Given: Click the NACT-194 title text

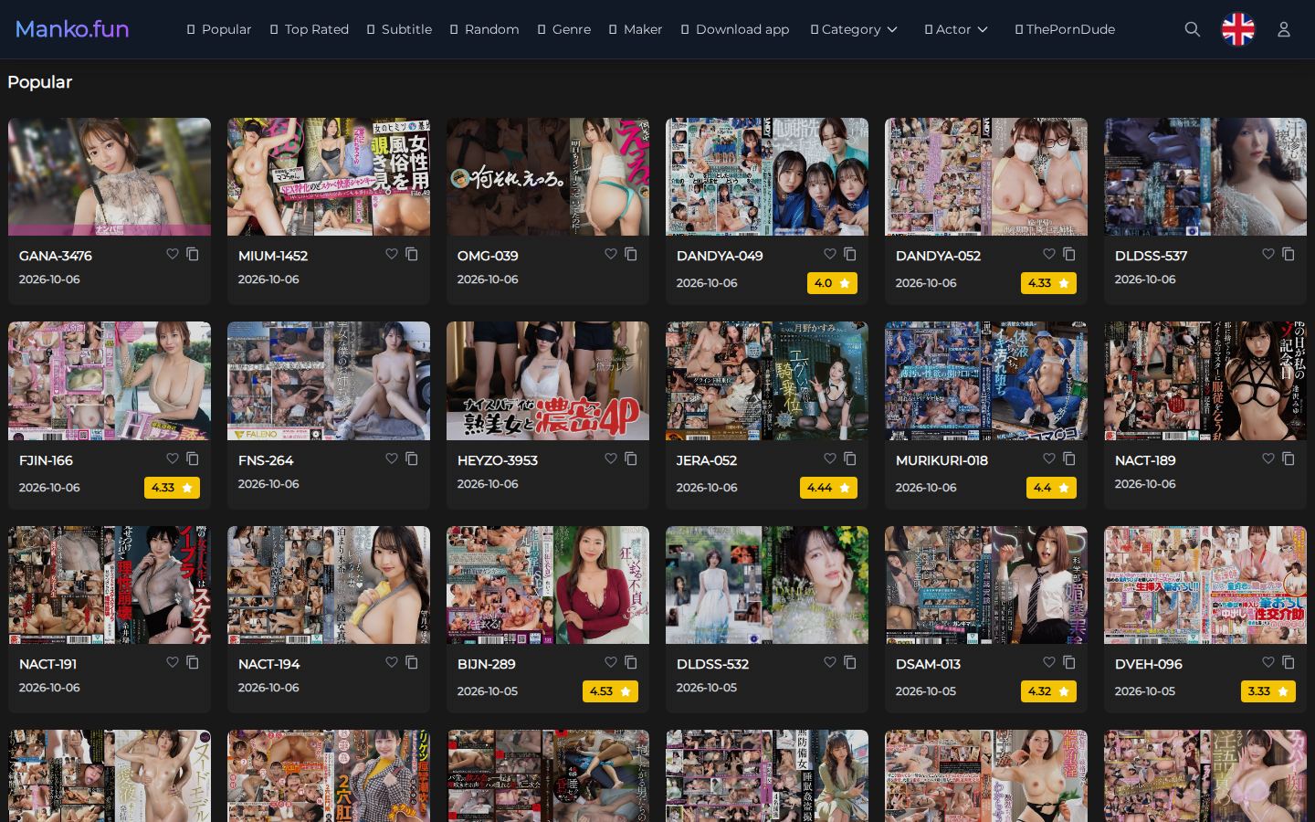Looking at the screenshot, I should 268,664.
